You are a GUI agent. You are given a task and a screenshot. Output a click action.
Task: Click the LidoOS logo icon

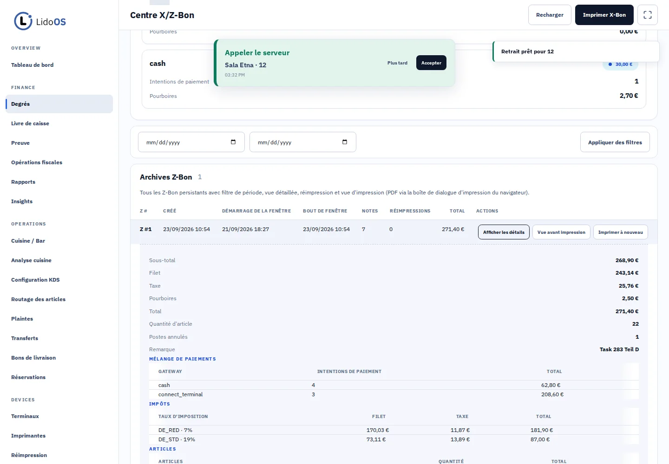click(x=23, y=21)
